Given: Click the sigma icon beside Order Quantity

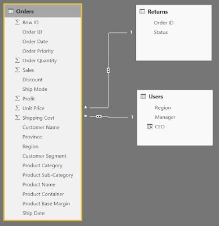Looking at the screenshot, I should coord(17,60).
